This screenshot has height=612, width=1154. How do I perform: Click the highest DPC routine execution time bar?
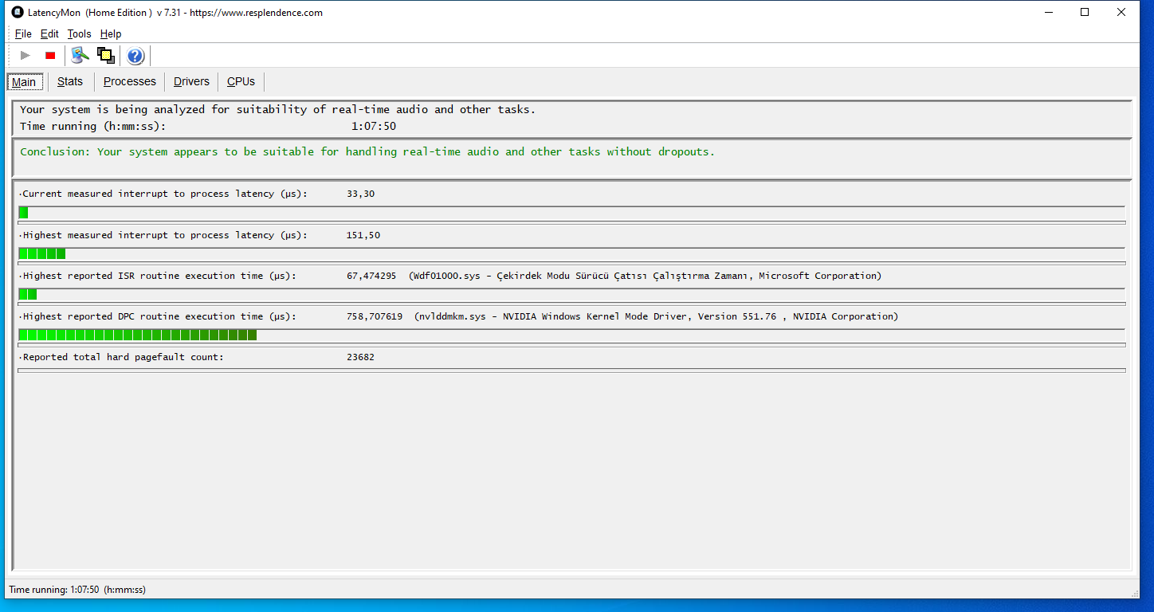pos(571,335)
